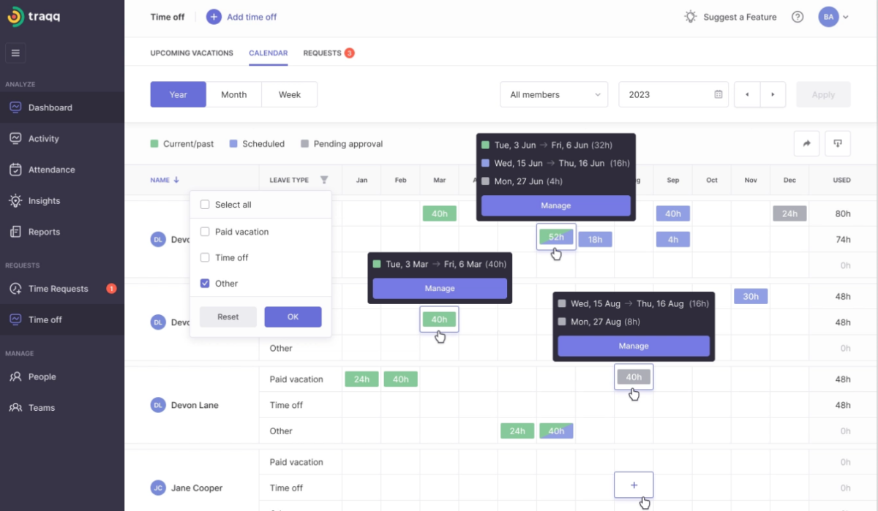Uncheck the Other checkbox

[x=205, y=284]
